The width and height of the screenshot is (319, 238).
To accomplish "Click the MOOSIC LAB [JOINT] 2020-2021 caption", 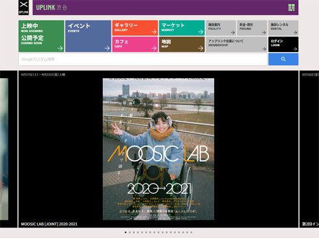I will (x=49, y=224).
